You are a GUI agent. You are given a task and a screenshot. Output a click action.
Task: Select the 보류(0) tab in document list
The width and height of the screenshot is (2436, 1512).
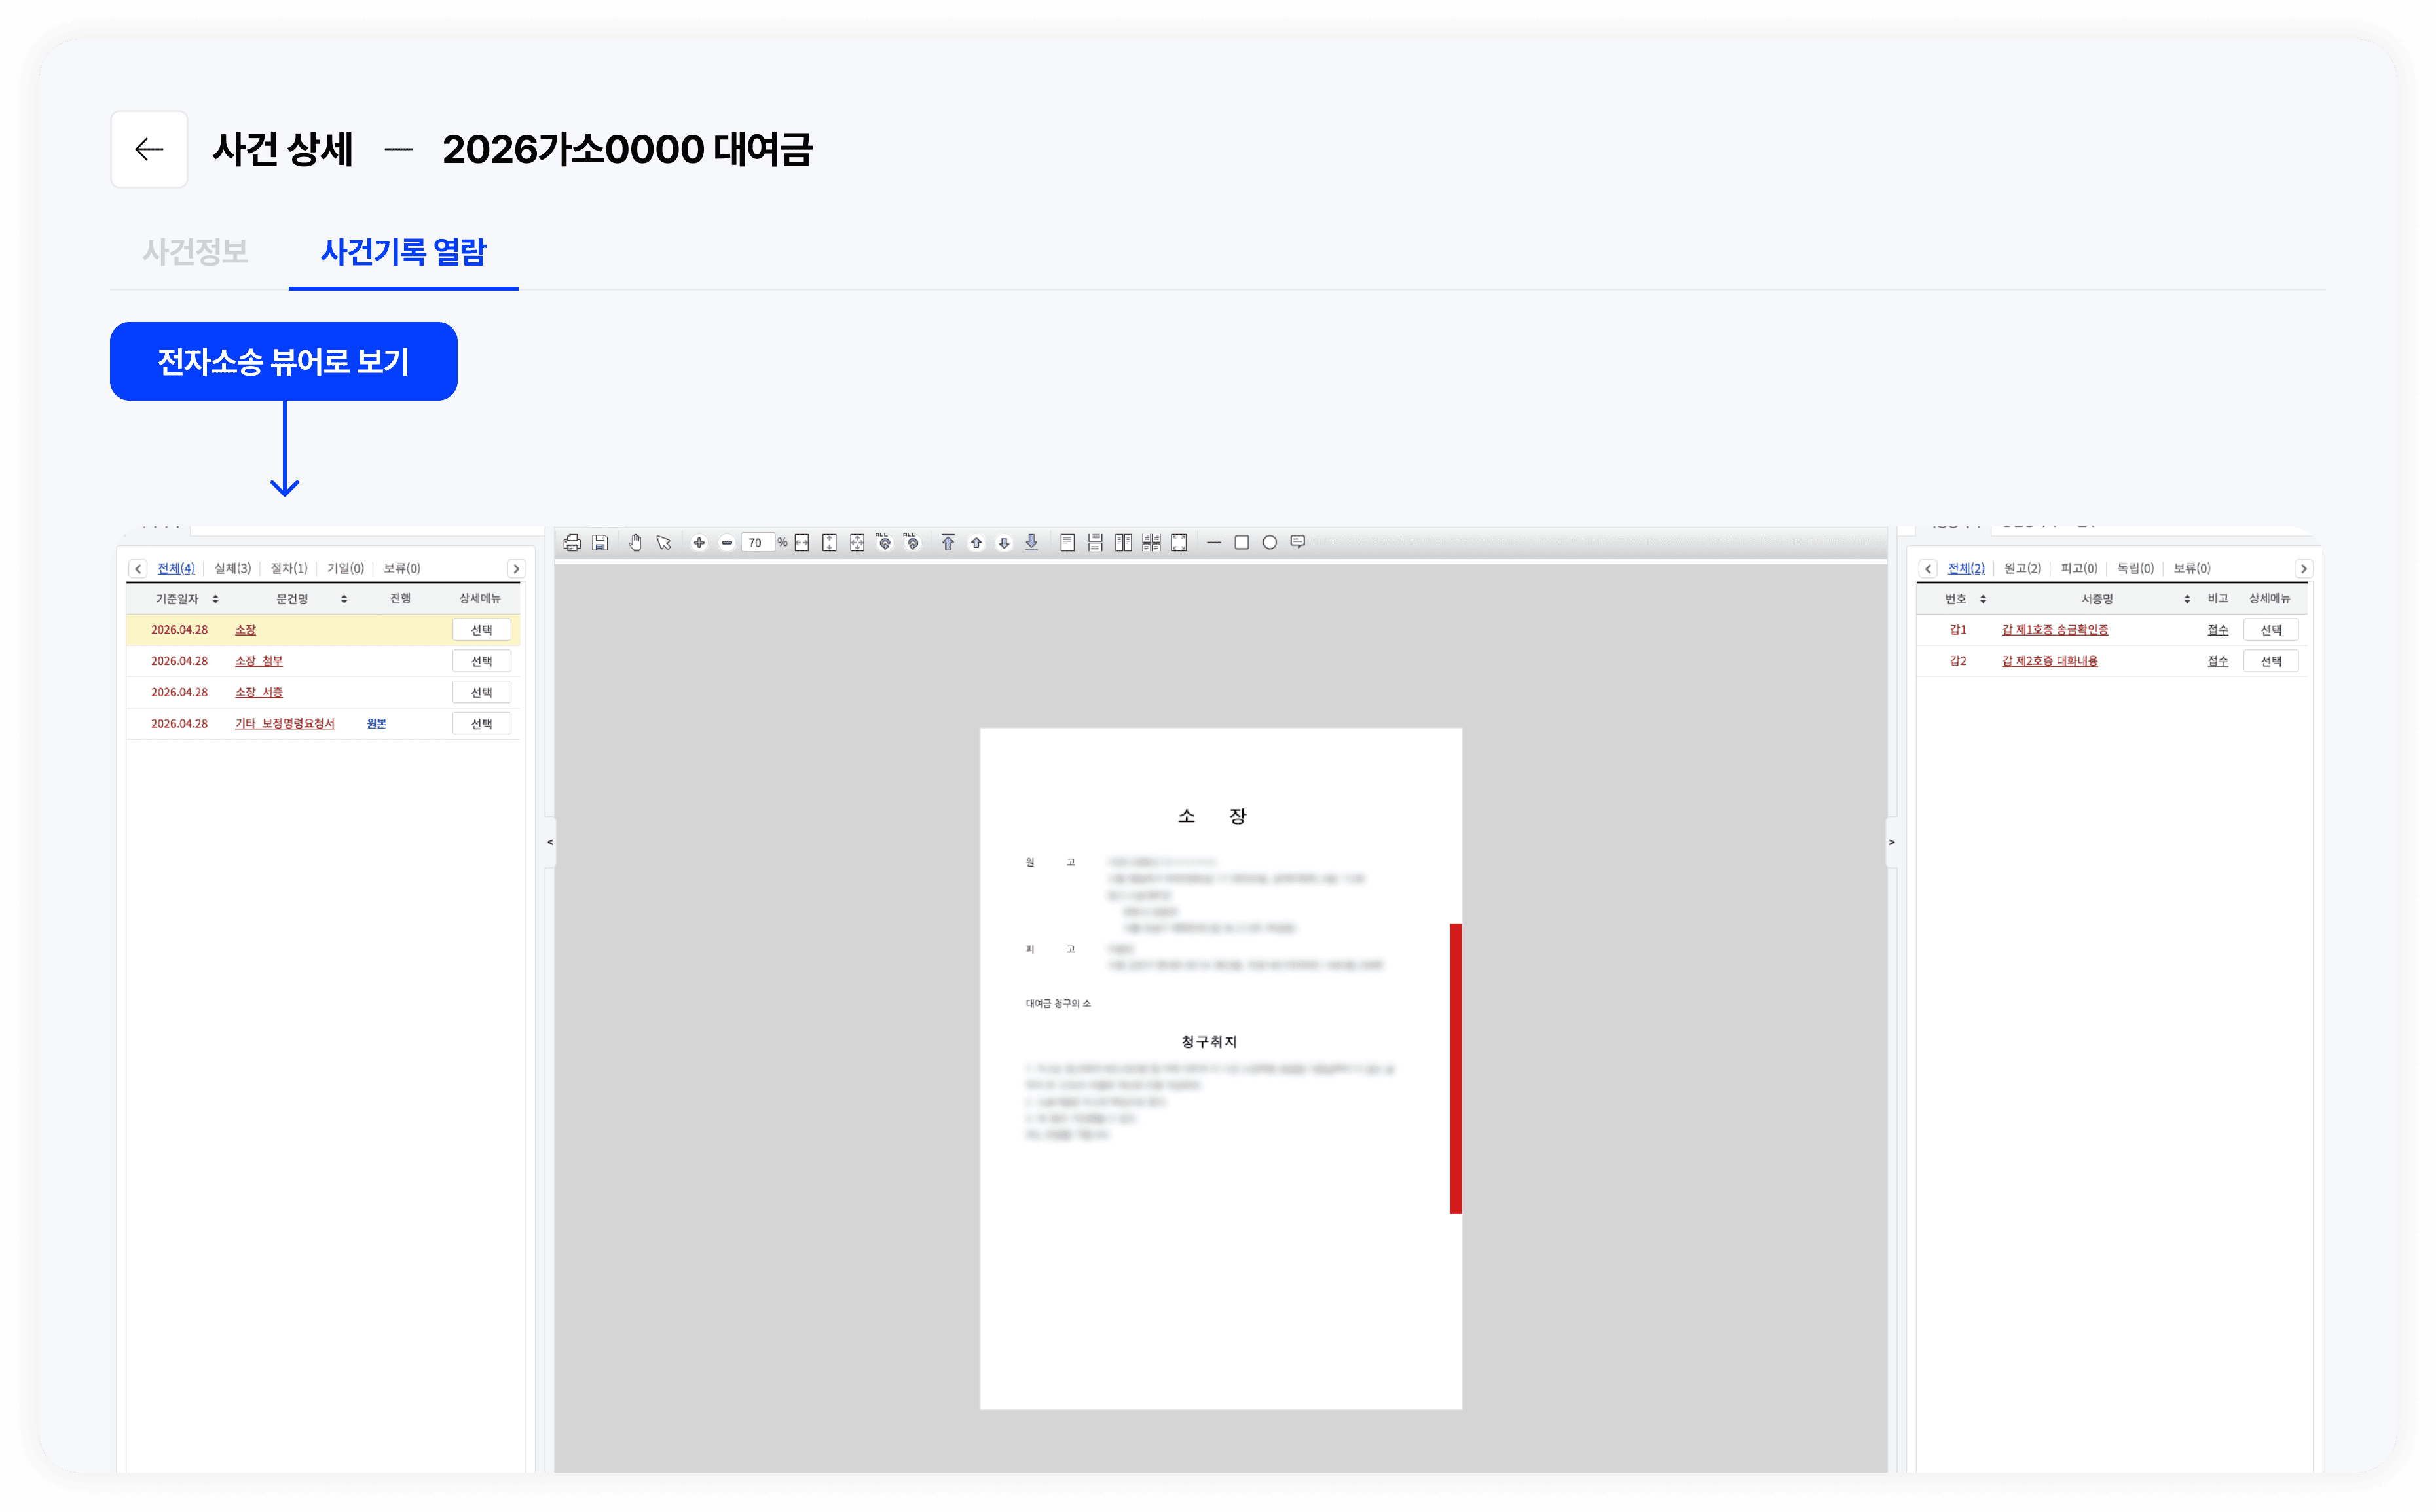[402, 568]
